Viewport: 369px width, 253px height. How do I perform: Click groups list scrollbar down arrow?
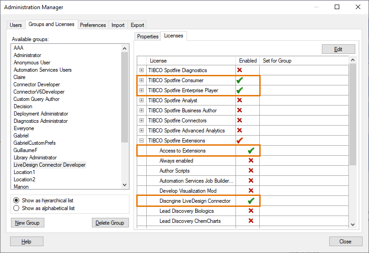coord(125,185)
